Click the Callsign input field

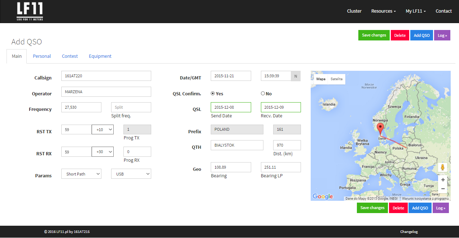tap(106, 76)
